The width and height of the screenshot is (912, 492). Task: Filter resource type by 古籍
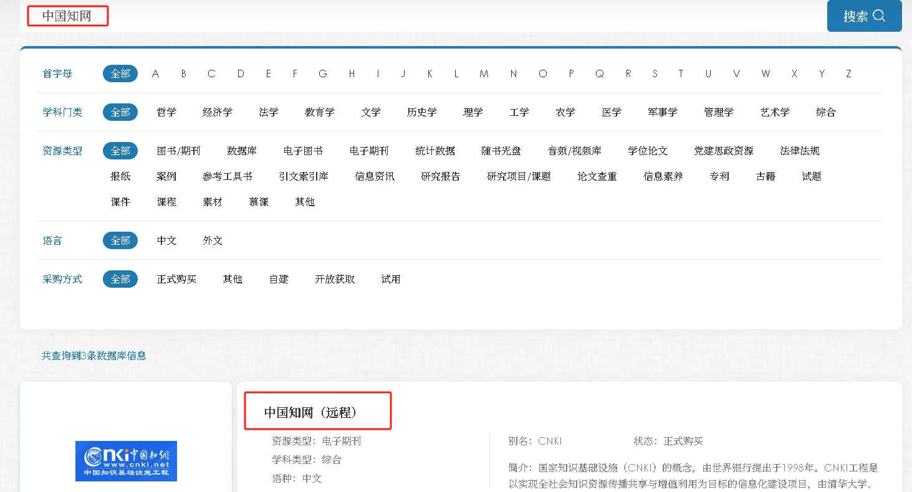[x=766, y=176]
